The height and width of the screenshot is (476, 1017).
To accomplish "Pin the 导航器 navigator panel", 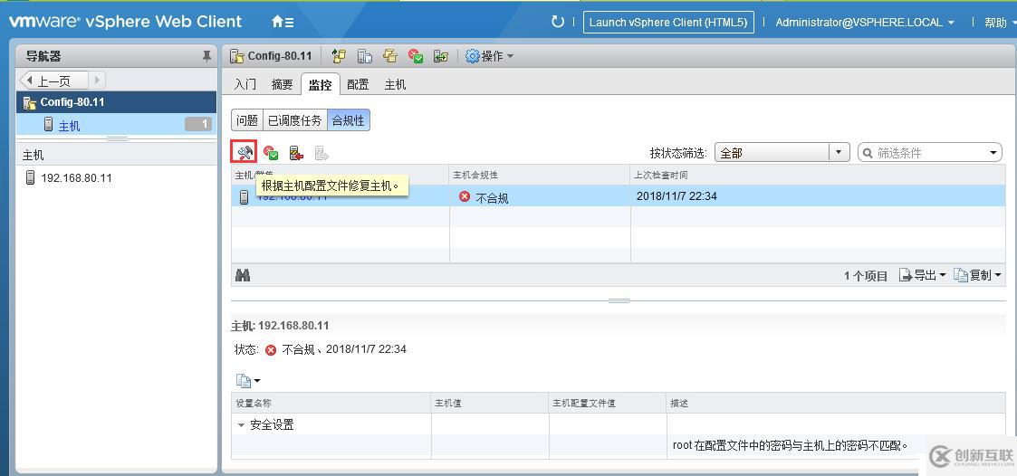I will (206, 56).
